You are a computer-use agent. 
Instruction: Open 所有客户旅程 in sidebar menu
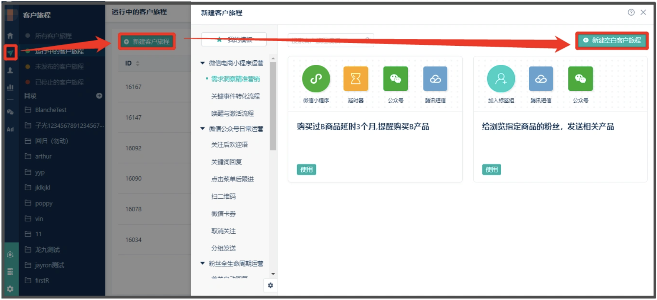53,36
